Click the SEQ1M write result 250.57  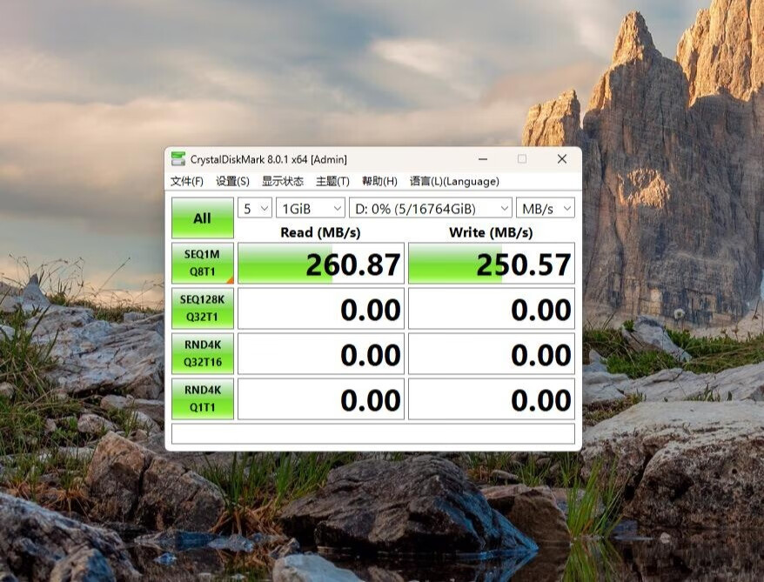click(x=492, y=263)
